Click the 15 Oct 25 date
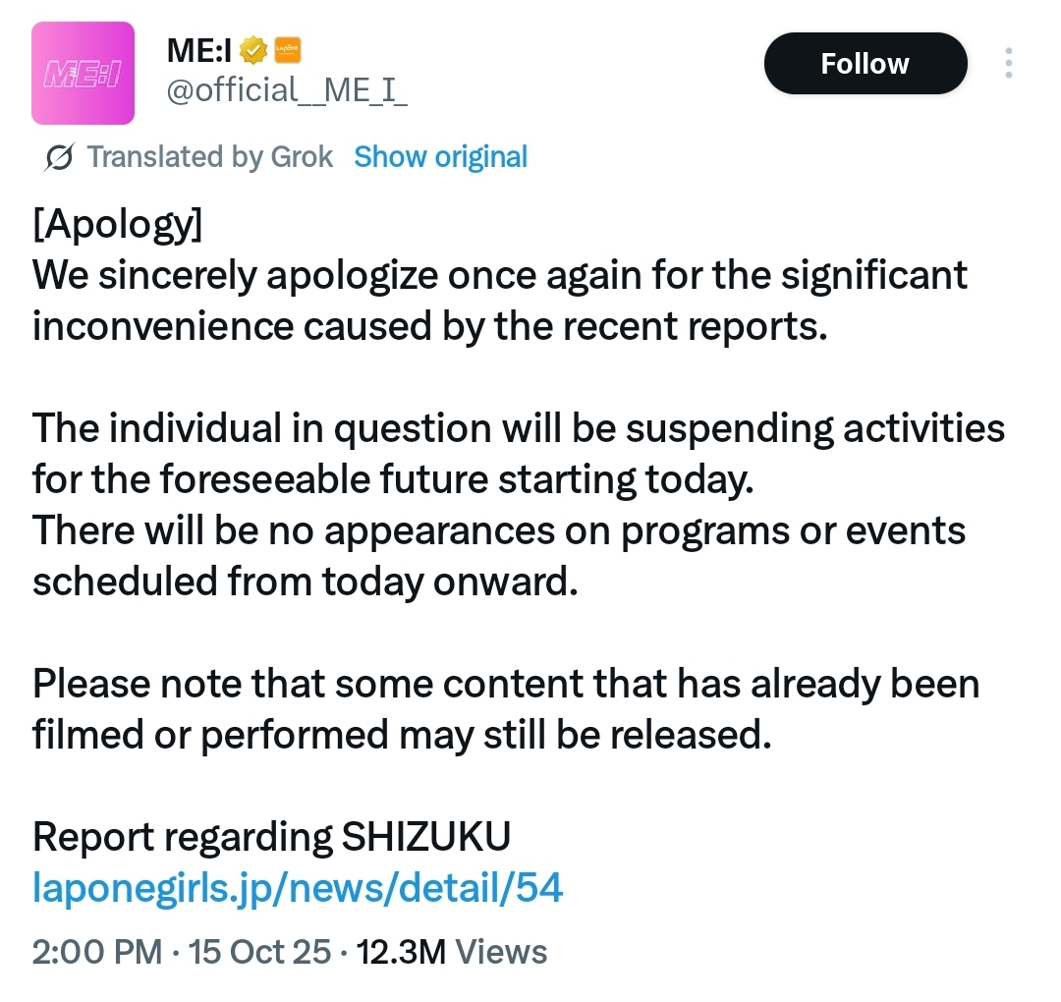This screenshot has width=1061, height=1002. coord(259,952)
